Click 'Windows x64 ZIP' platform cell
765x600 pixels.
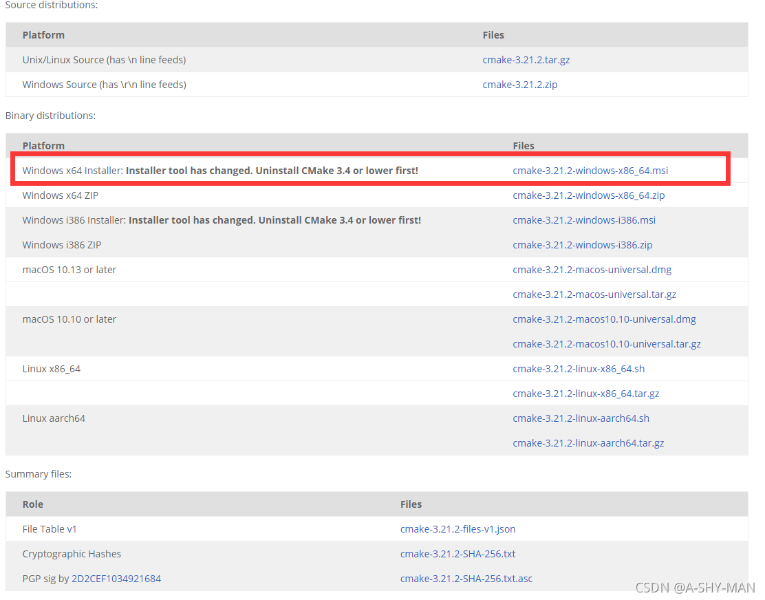pyautogui.click(x=61, y=195)
